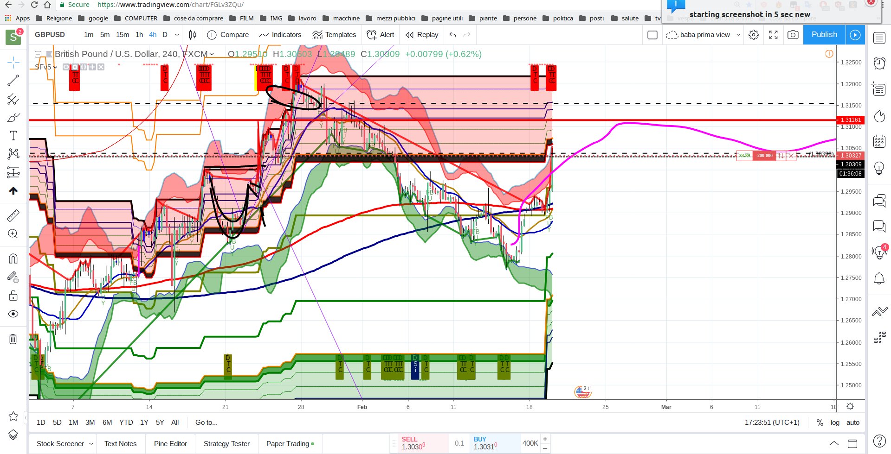
Task: Create an Alert from toolbar
Action: [x=380, y=35]
